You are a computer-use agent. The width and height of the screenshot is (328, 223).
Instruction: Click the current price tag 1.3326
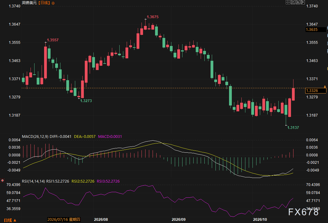315,90
